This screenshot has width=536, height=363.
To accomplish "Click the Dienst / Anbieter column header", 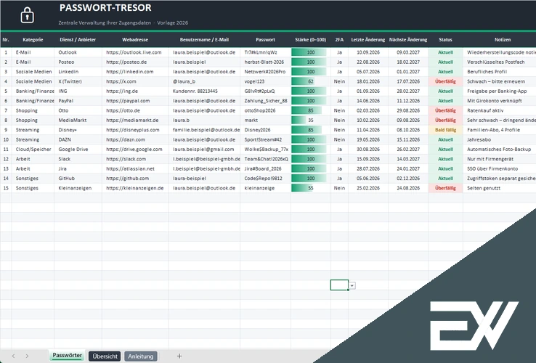I will pos(78,40).
